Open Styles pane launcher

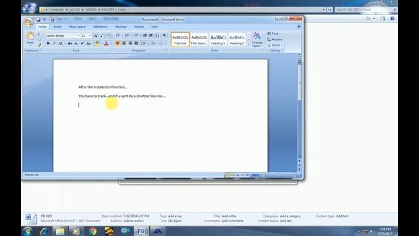coord(262,50)
